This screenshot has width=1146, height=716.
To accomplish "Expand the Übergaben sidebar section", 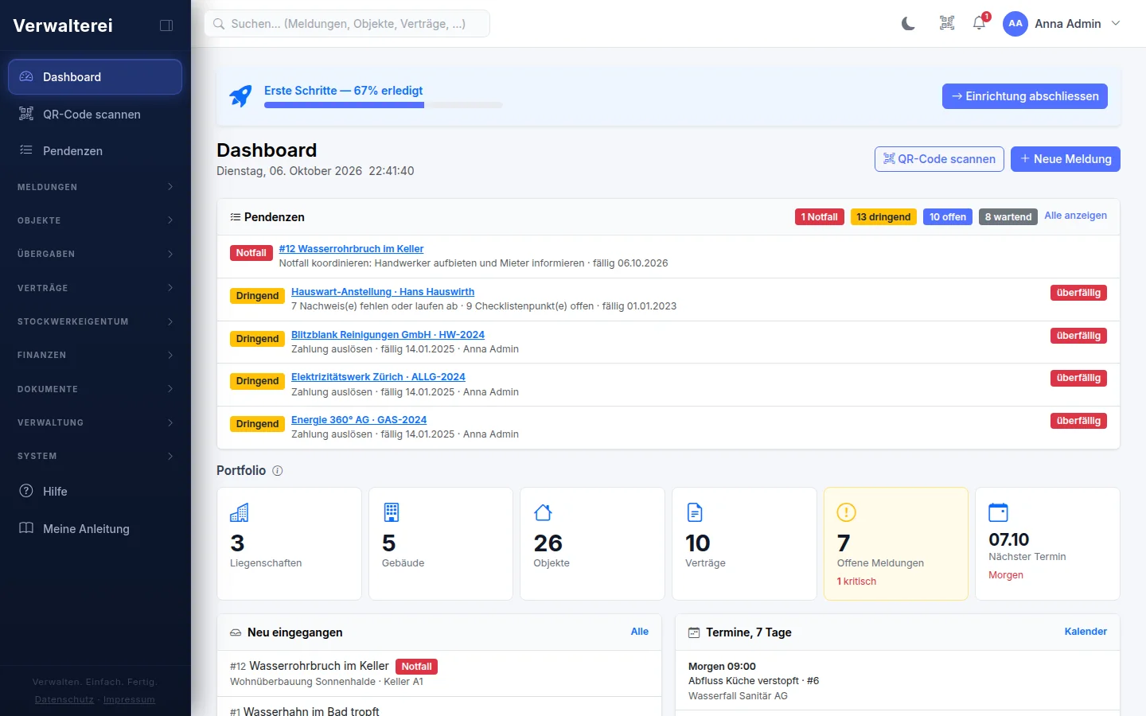I will pyautogui.click(x=95, y=254).
